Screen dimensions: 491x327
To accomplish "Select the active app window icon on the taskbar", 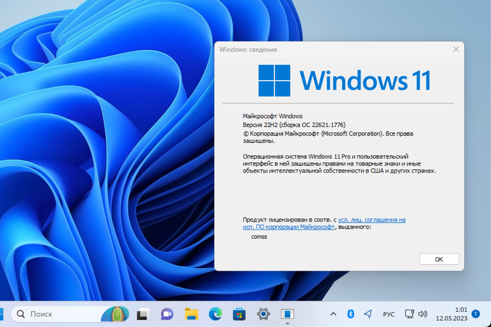I will tap(287, 314).
